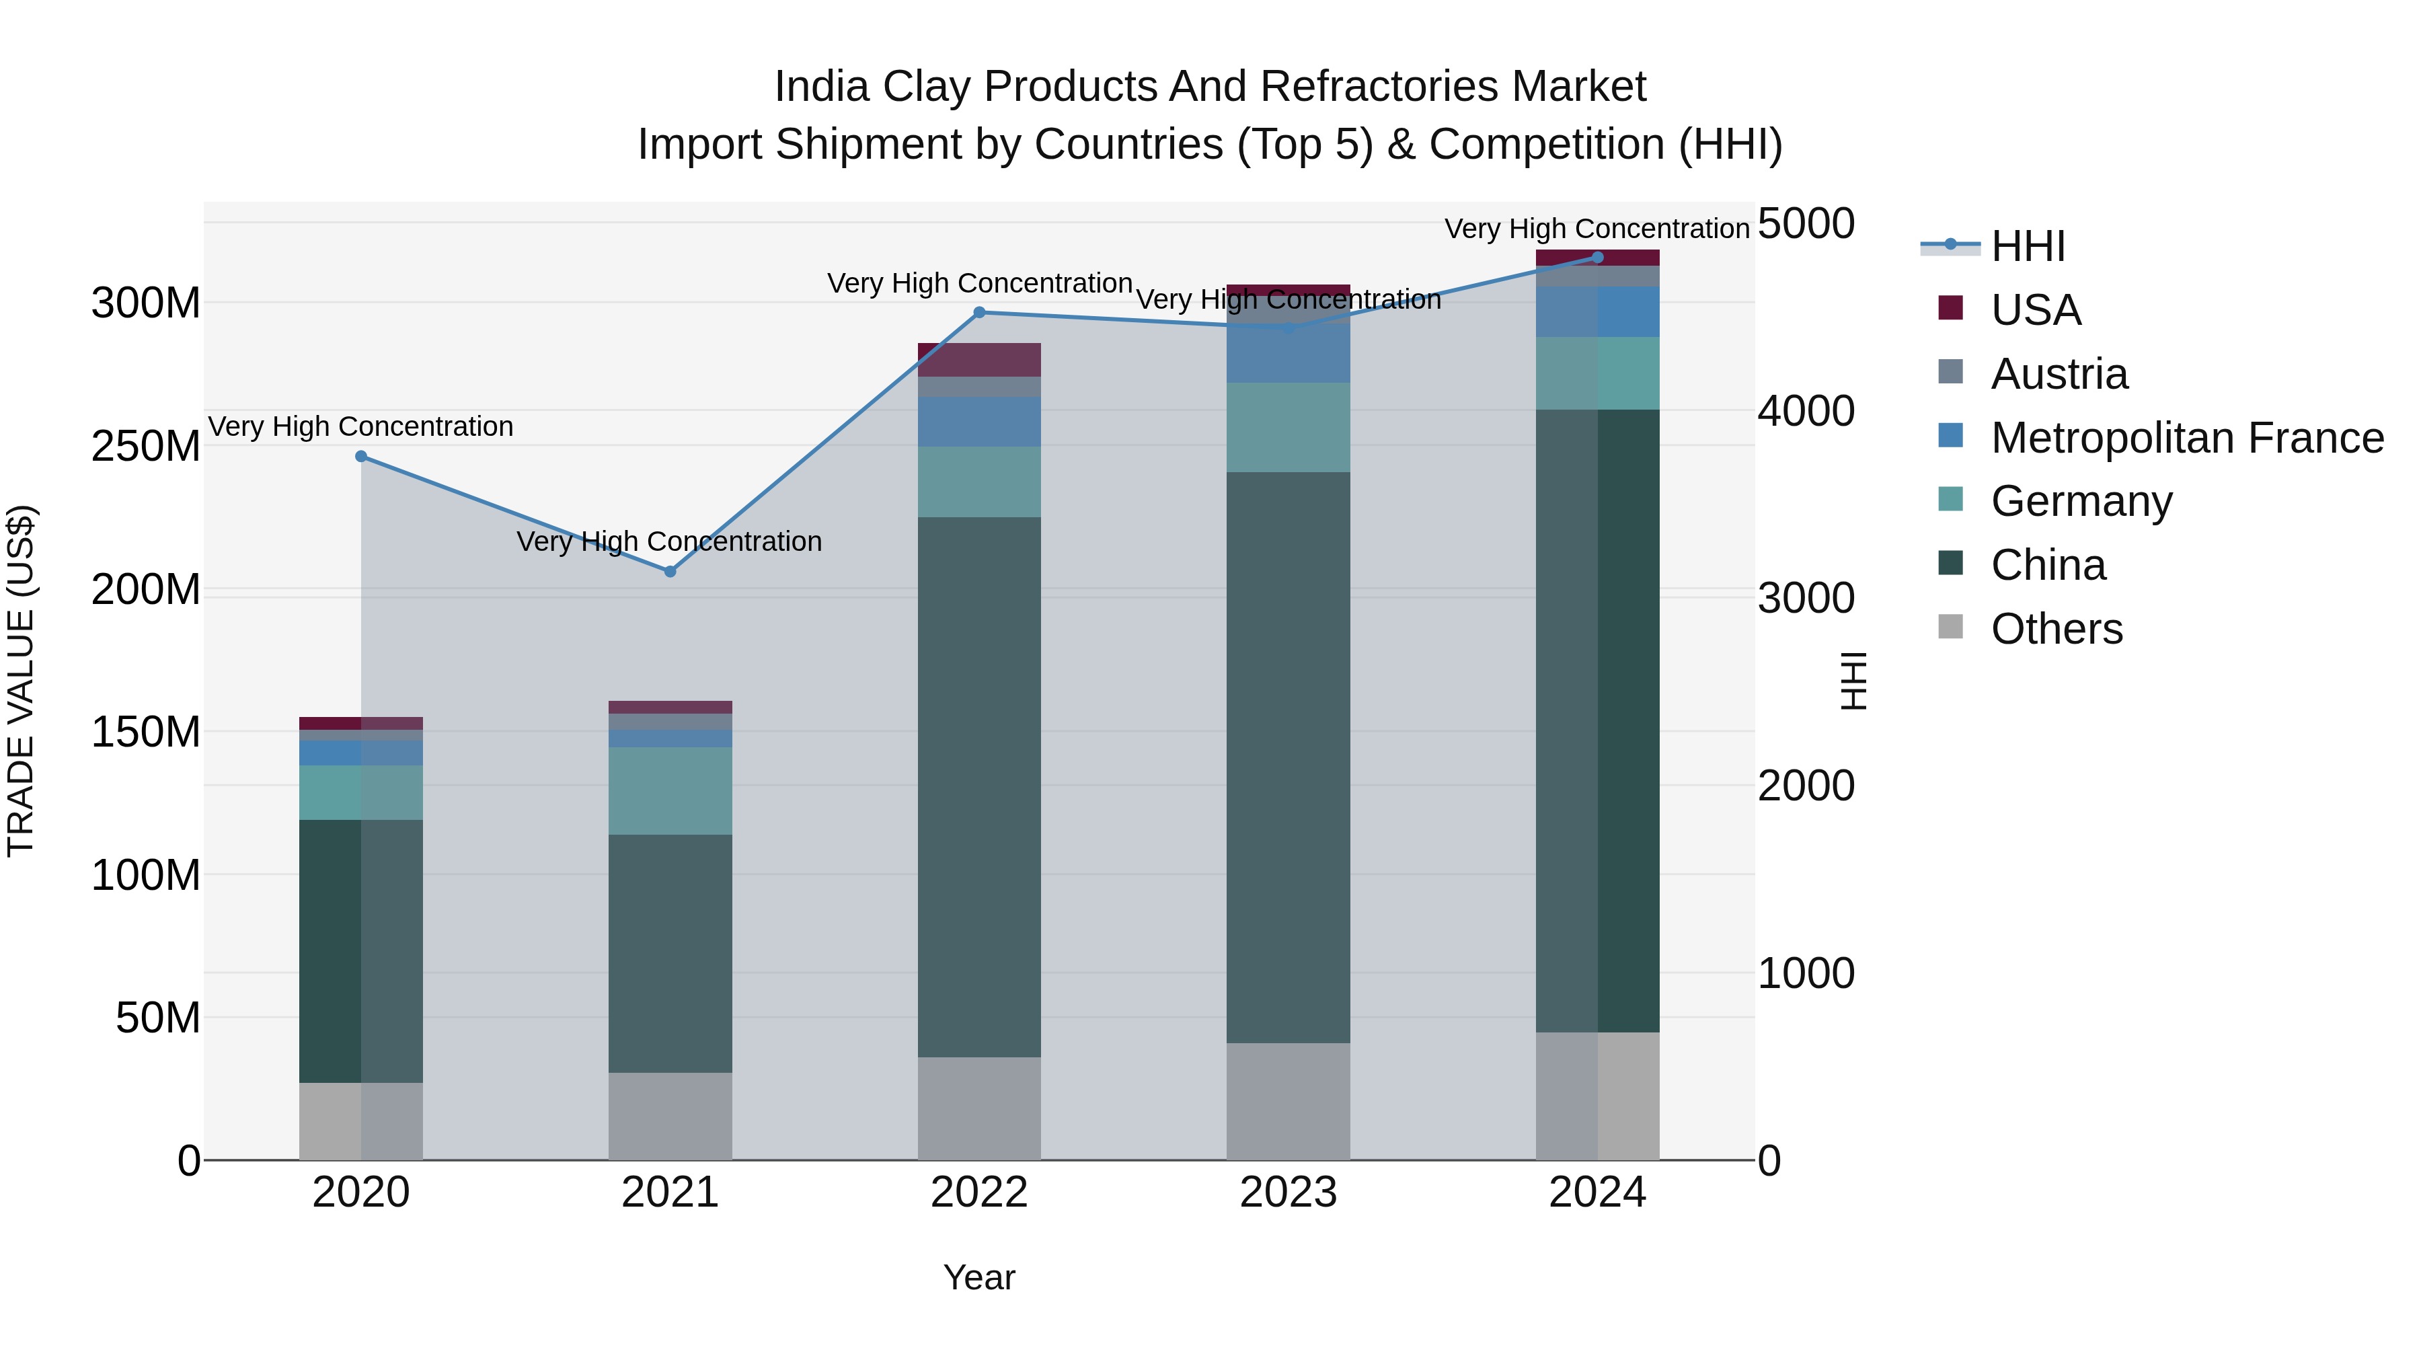The image size is (2421, 1362).
Task: Toggle the China legend entry
Action: tap(2022, 565)
